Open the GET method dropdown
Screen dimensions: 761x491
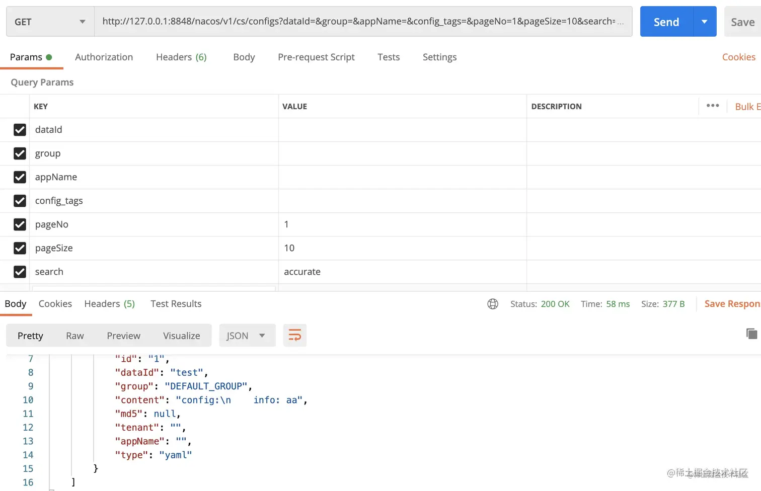[x=50, y=22]
